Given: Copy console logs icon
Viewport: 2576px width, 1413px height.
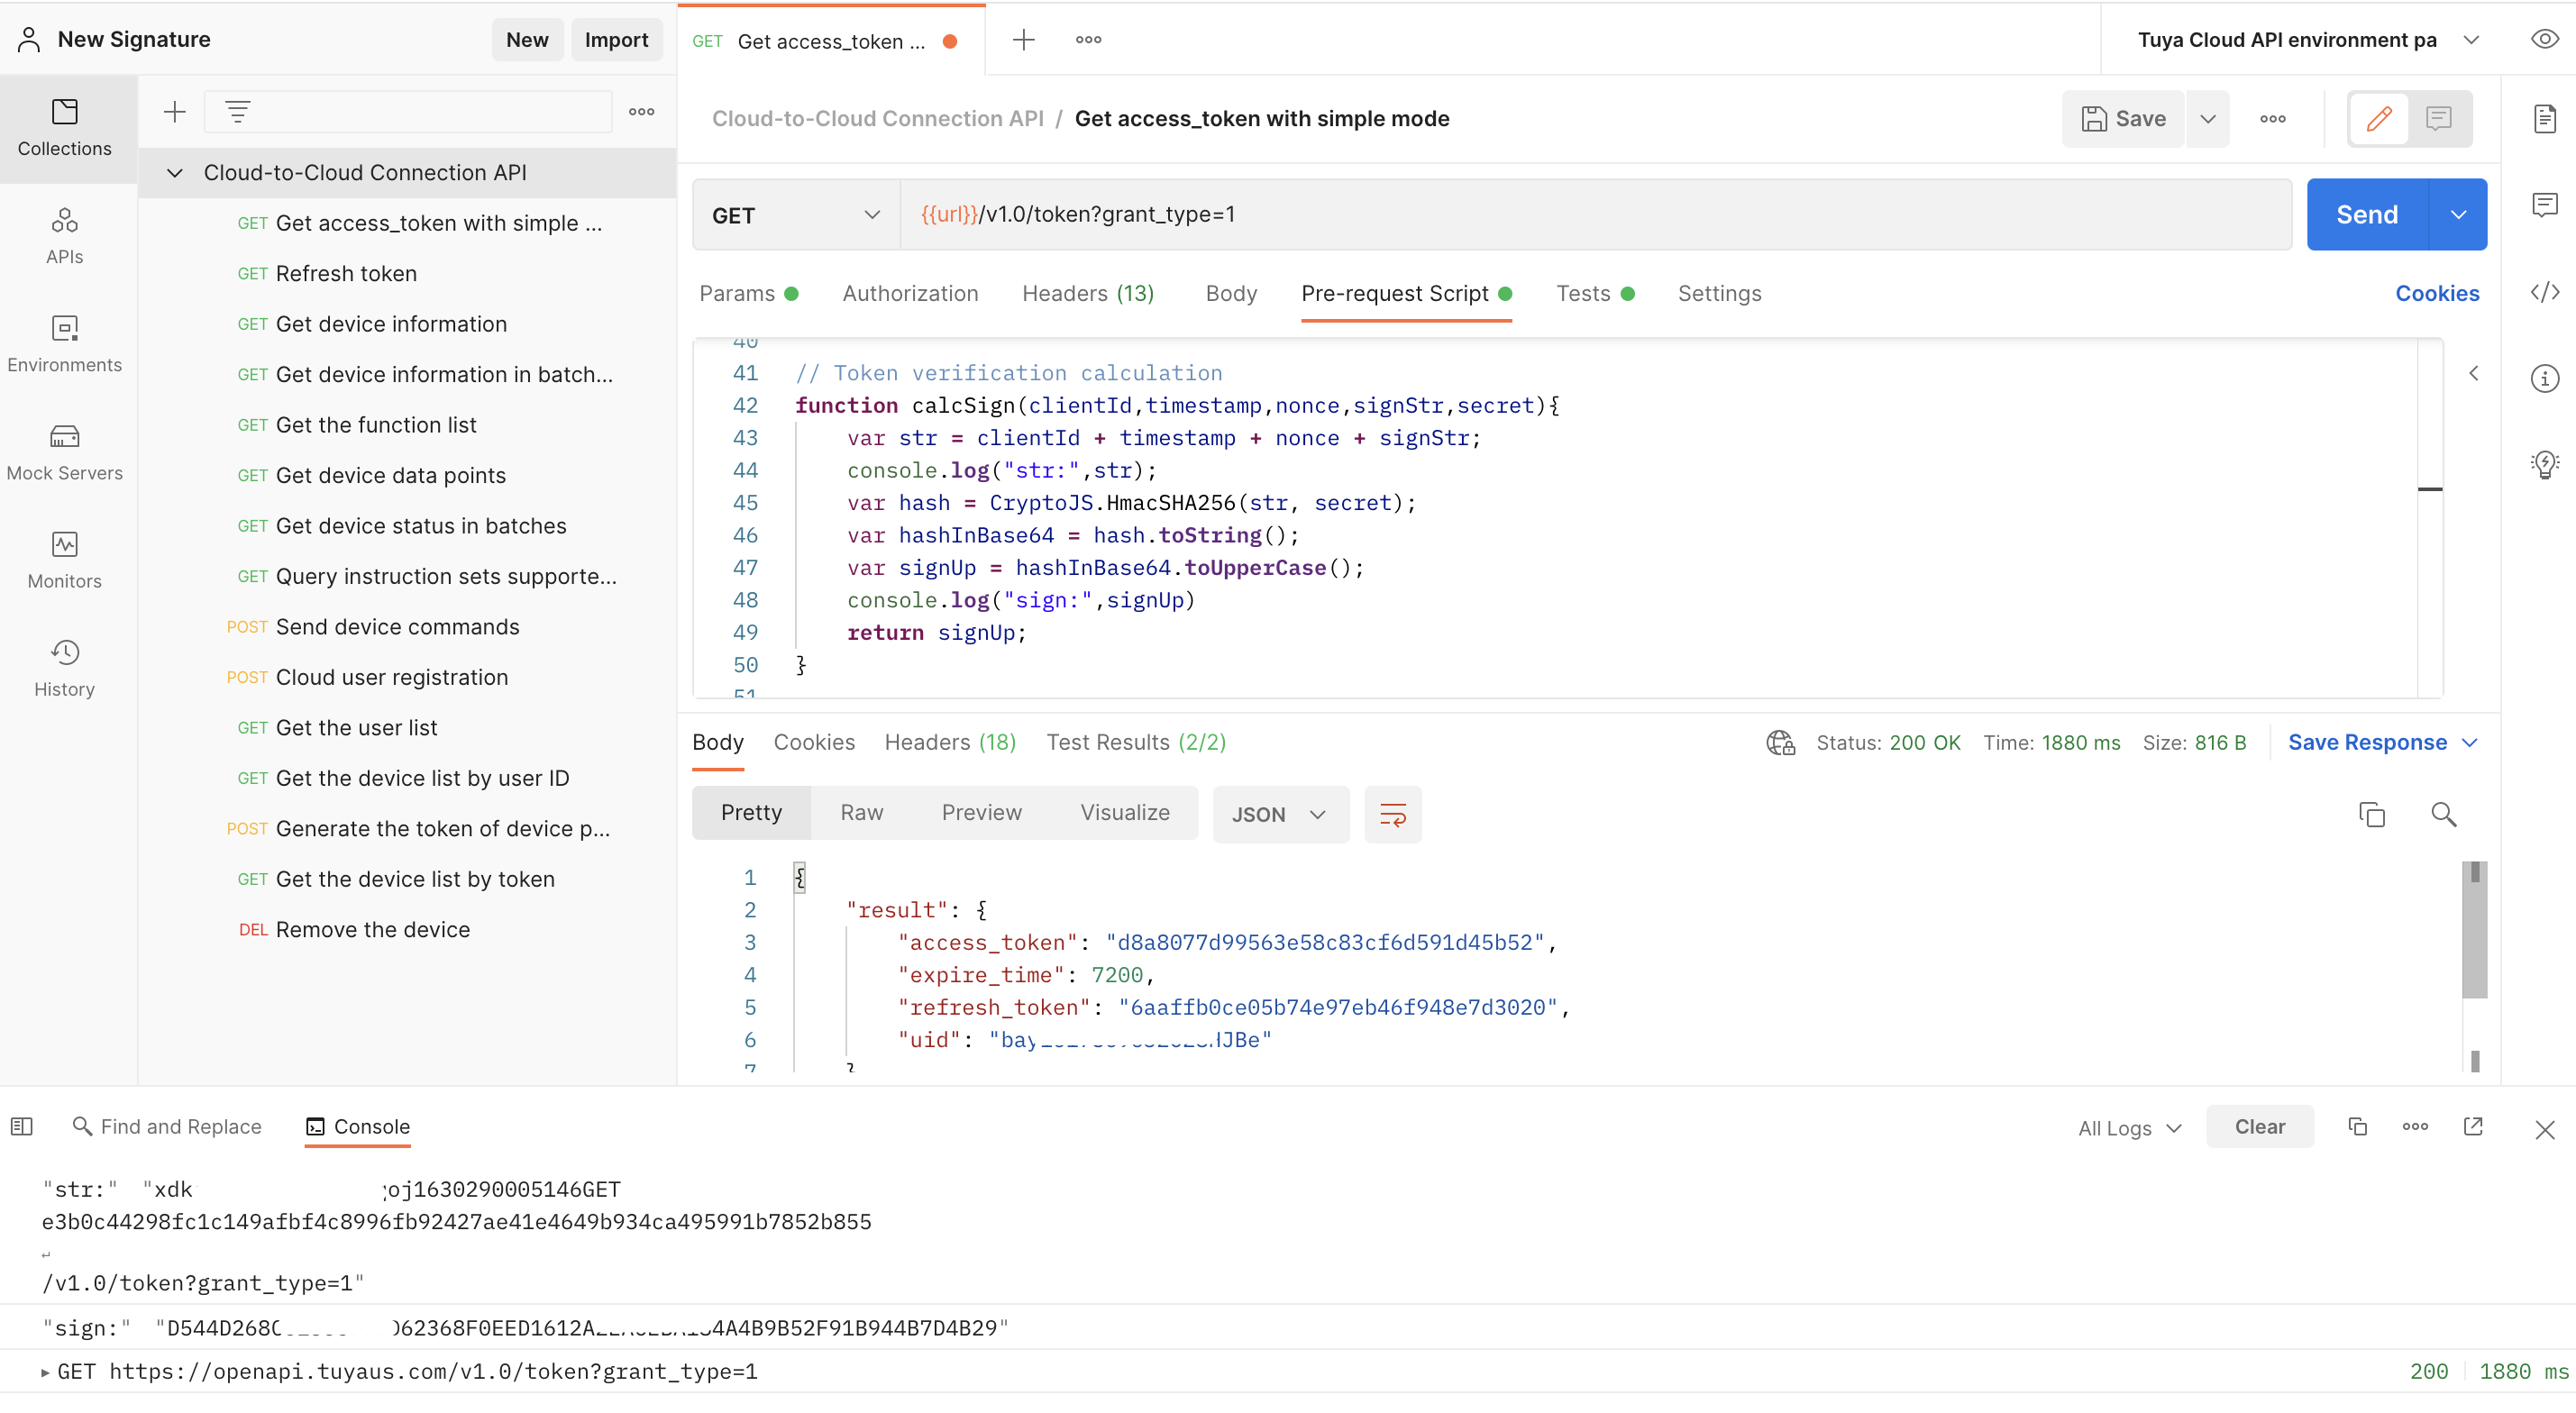Looking at the screenshot, I should (2357, 1127).
